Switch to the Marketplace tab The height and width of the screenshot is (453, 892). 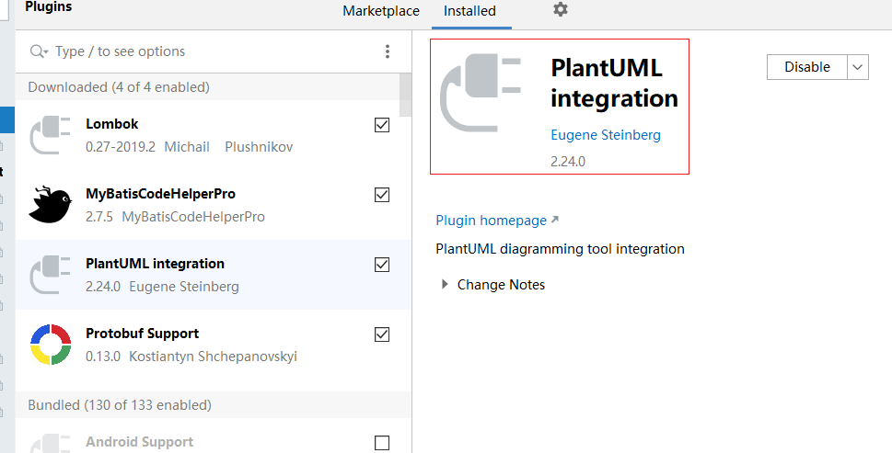tap(381, 11)
